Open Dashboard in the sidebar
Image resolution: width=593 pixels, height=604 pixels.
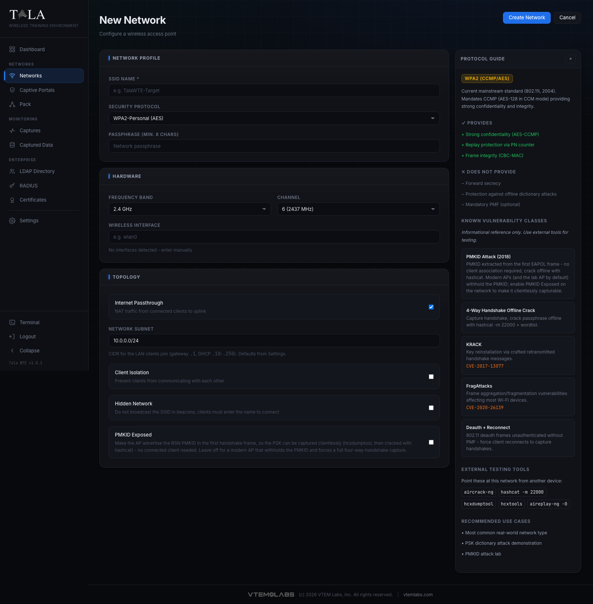pyautogui.click(x=44, y=49)
